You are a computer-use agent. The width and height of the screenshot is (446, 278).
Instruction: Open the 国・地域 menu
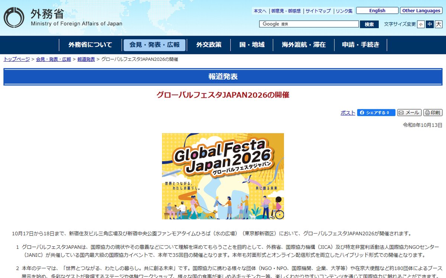(x=252, y=45)
